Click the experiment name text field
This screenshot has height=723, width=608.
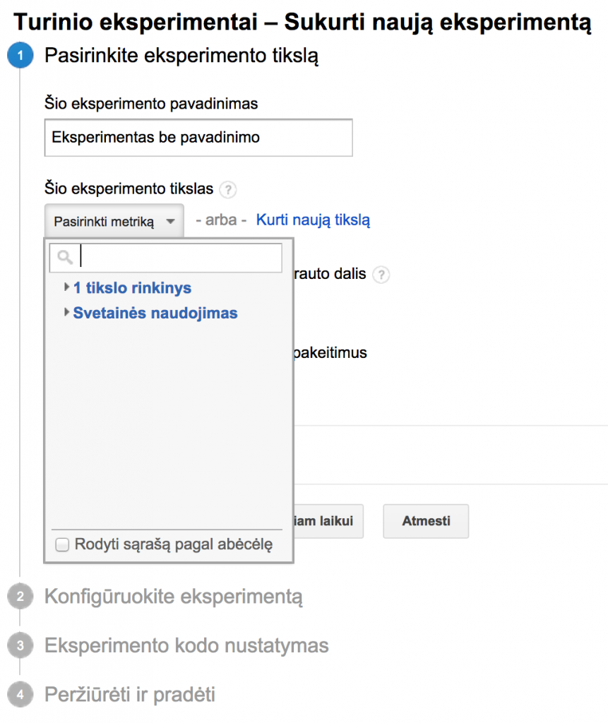pyautogui.click(x=198, y=138)
